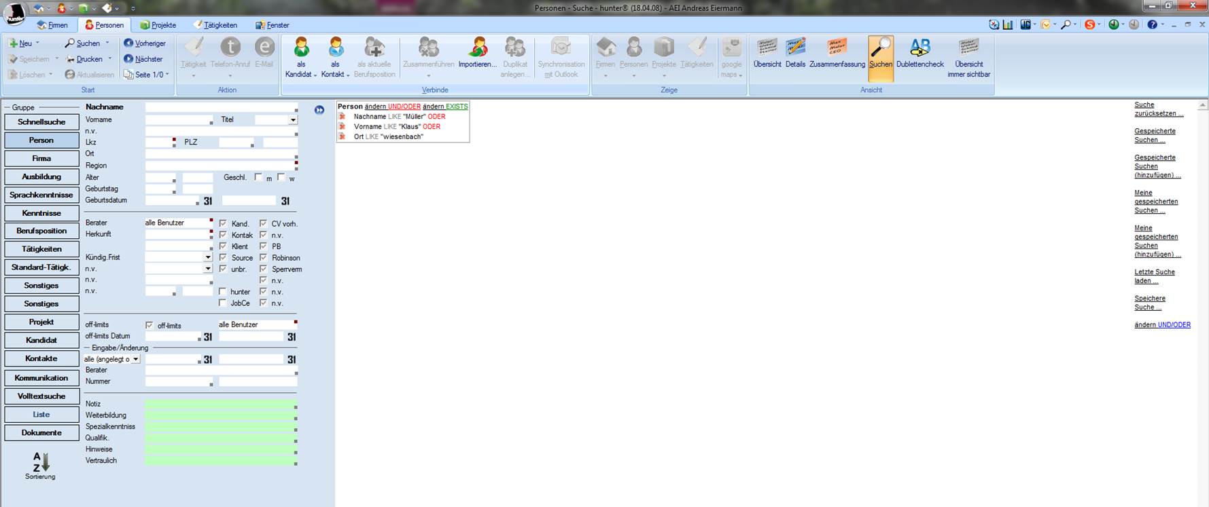This screenshot has height=507, width=1209.
Task: Click the 'als Kontakt' ribbon icon
Action: (335, 48)
